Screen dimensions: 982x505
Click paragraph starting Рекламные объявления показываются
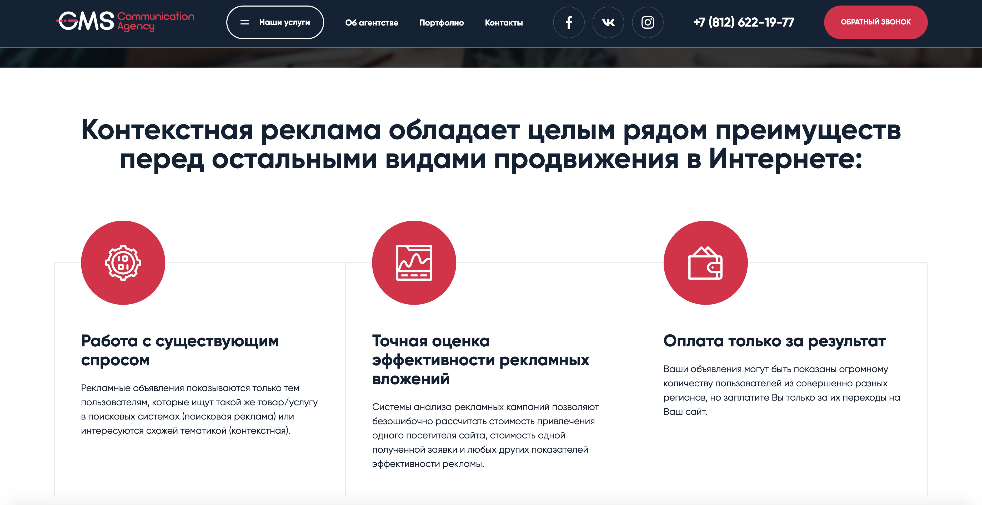pyautogui.click(x=199, y=409)
